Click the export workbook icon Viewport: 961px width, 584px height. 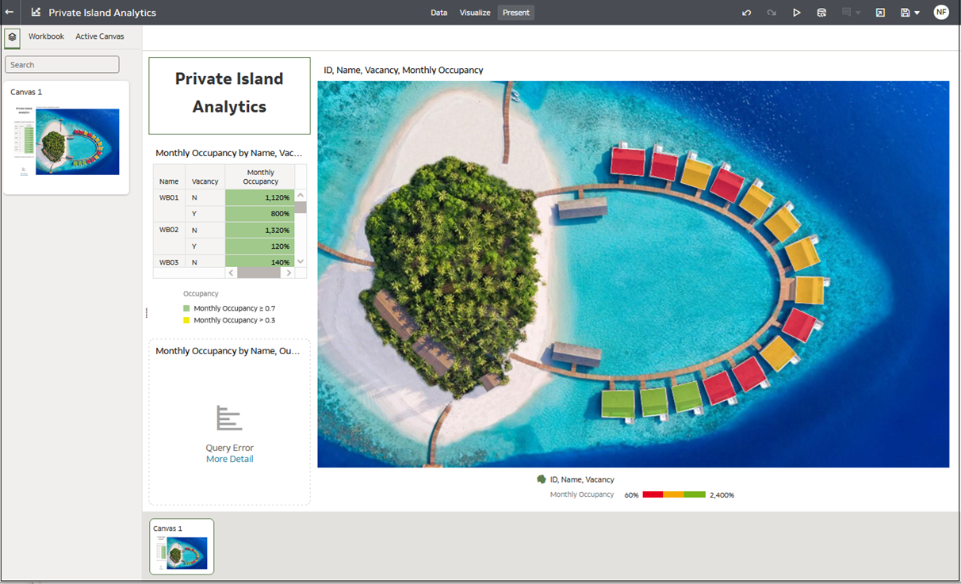coord(880,13)
